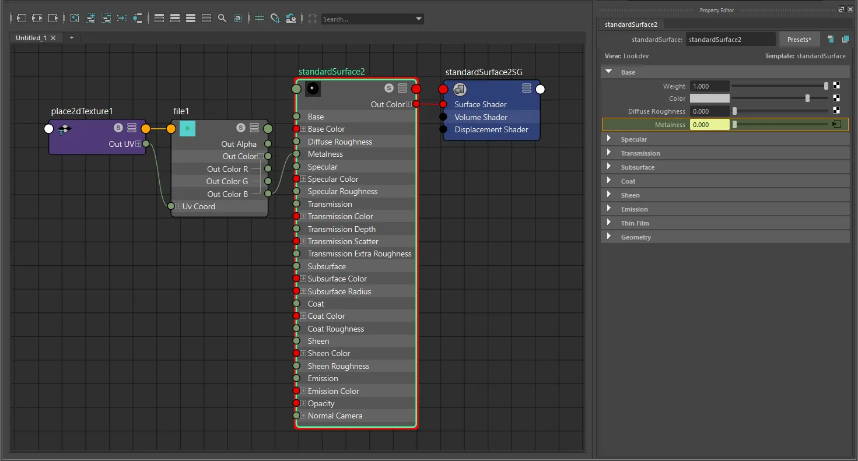Expand the Specular section in Property Editor
The width and height of the screenshot is (858, 461).
pos(609,139)
